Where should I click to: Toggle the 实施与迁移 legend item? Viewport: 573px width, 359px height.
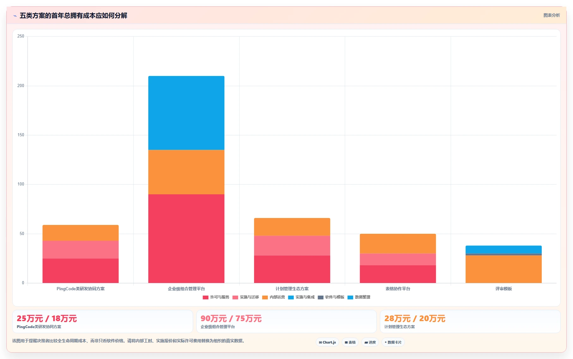tap(246, 297)
